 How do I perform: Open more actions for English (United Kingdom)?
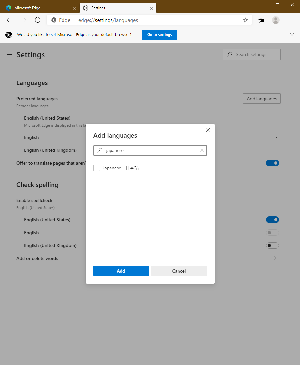pyautogui.click(x=275, y=150)
